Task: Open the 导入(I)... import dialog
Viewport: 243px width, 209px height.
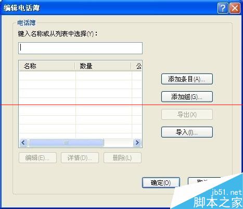Action: [187, 132]
